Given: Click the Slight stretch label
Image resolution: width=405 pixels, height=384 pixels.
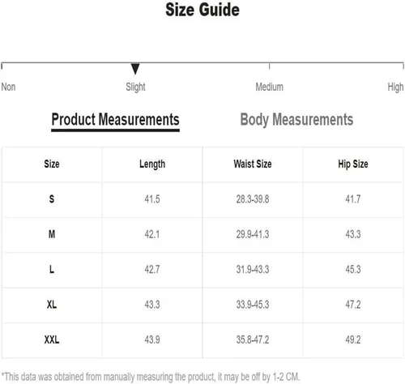Looking at the screenshot, I should [x=135, y=87].
